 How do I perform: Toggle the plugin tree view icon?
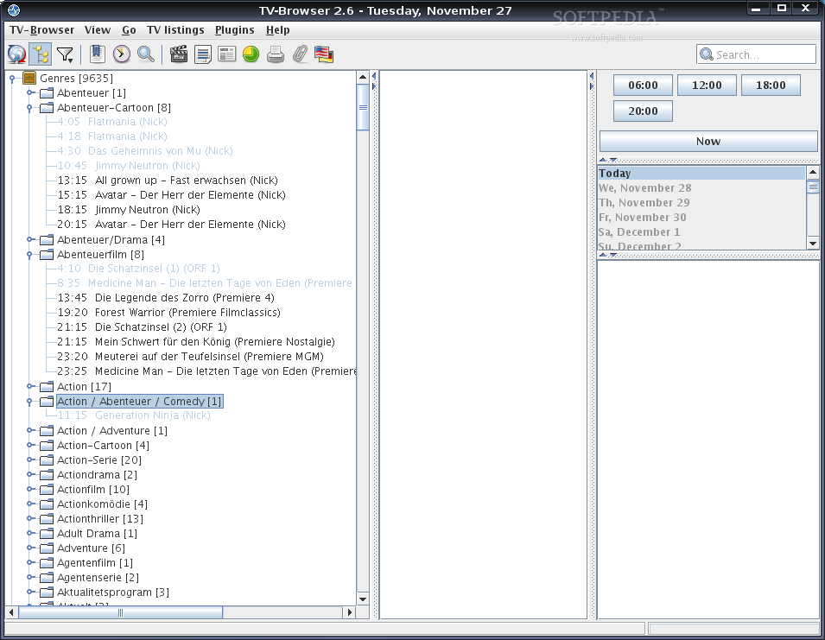click(x=41, y=54)
